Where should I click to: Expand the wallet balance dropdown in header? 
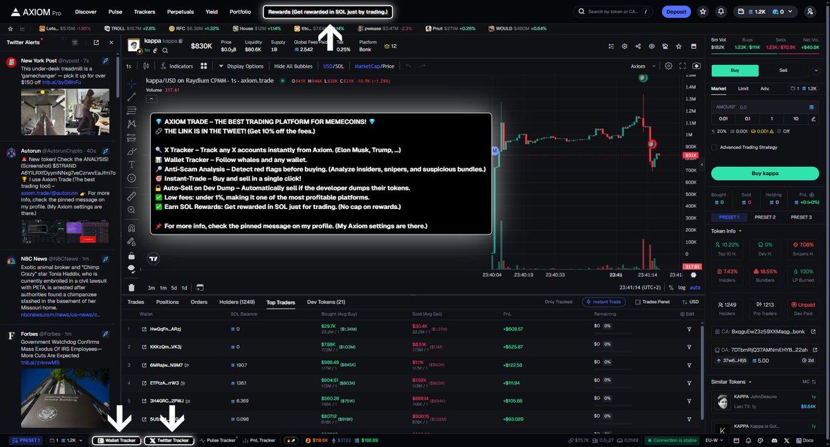766,12
